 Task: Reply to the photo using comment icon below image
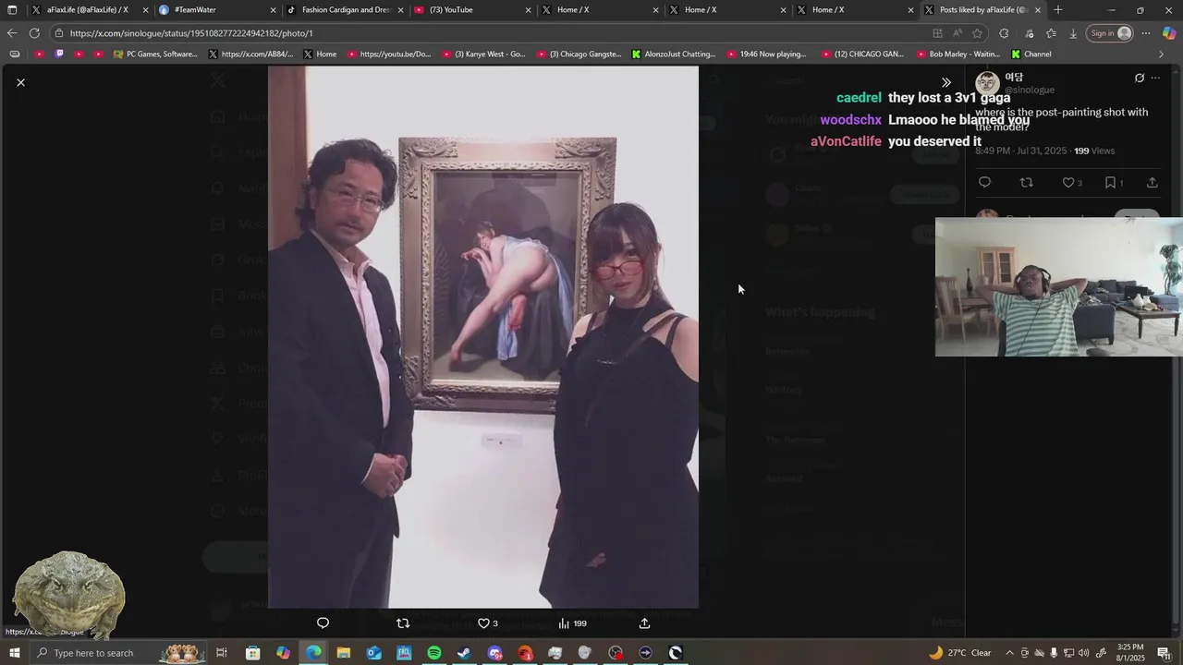pos(323,623)
